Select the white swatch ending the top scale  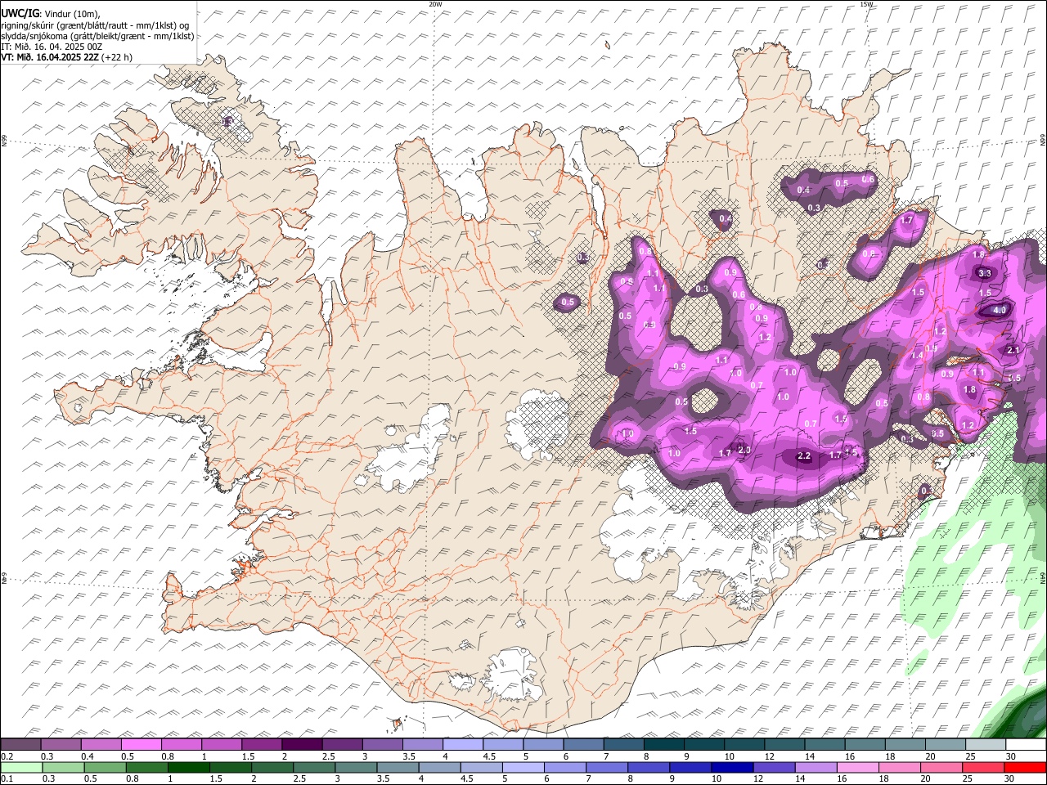(1026, 744)
